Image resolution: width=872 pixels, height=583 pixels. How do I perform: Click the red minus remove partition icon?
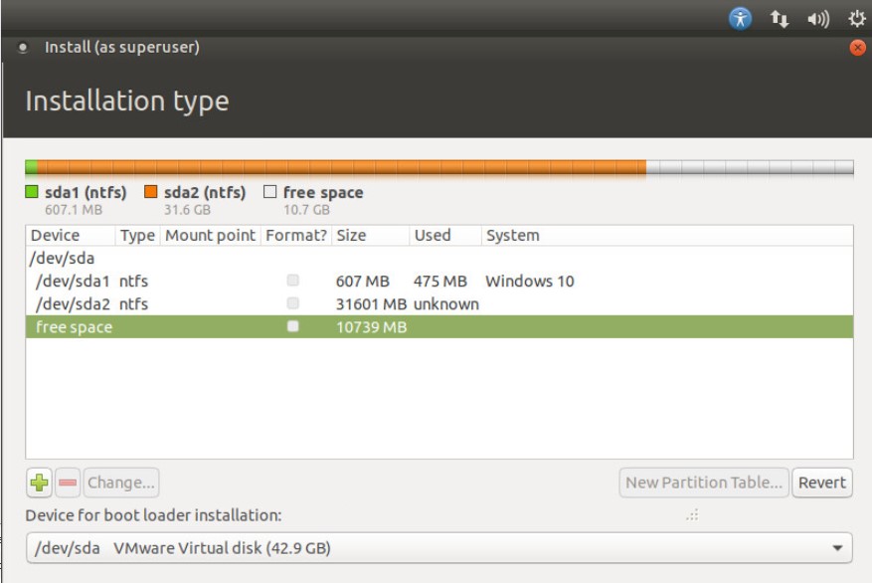click(68, 483)
